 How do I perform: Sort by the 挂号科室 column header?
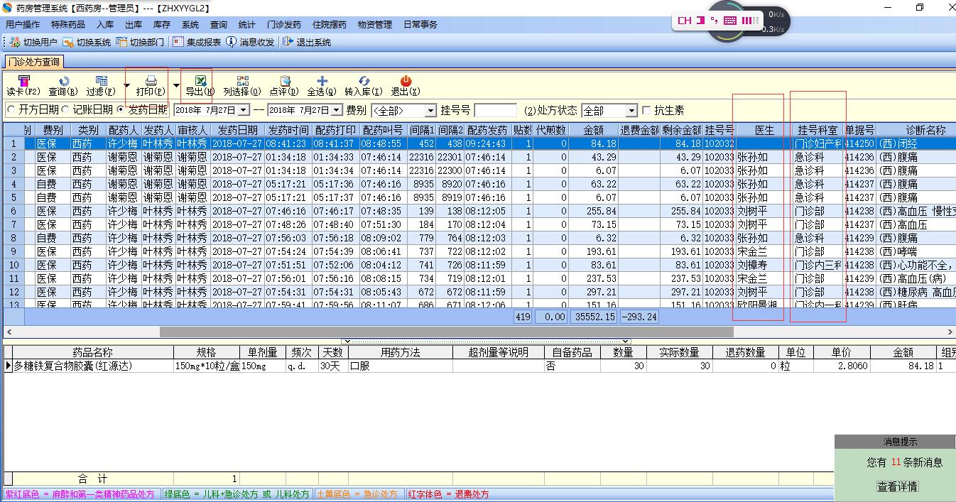coord(818,130)
